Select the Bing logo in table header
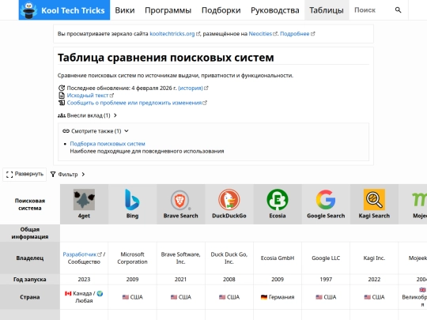The height and width of the screenshot is (320, 427). point(132,199)
